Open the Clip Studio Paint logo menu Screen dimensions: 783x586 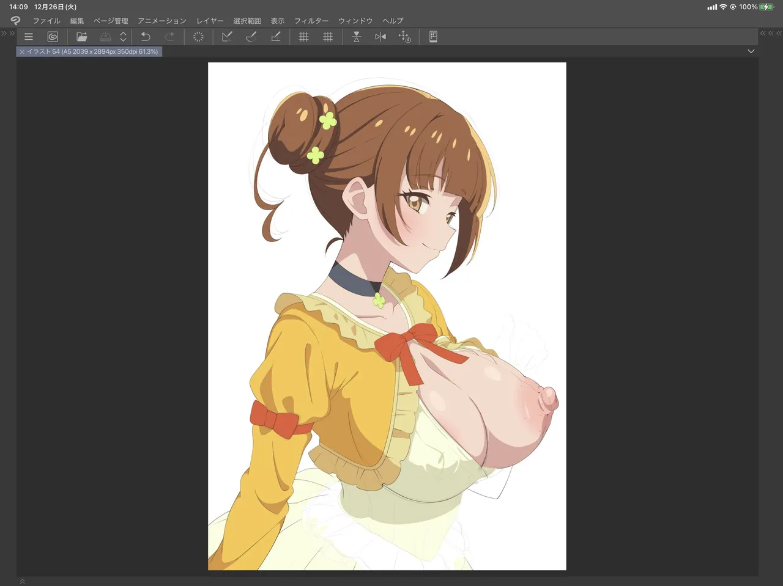pos(16,20)
